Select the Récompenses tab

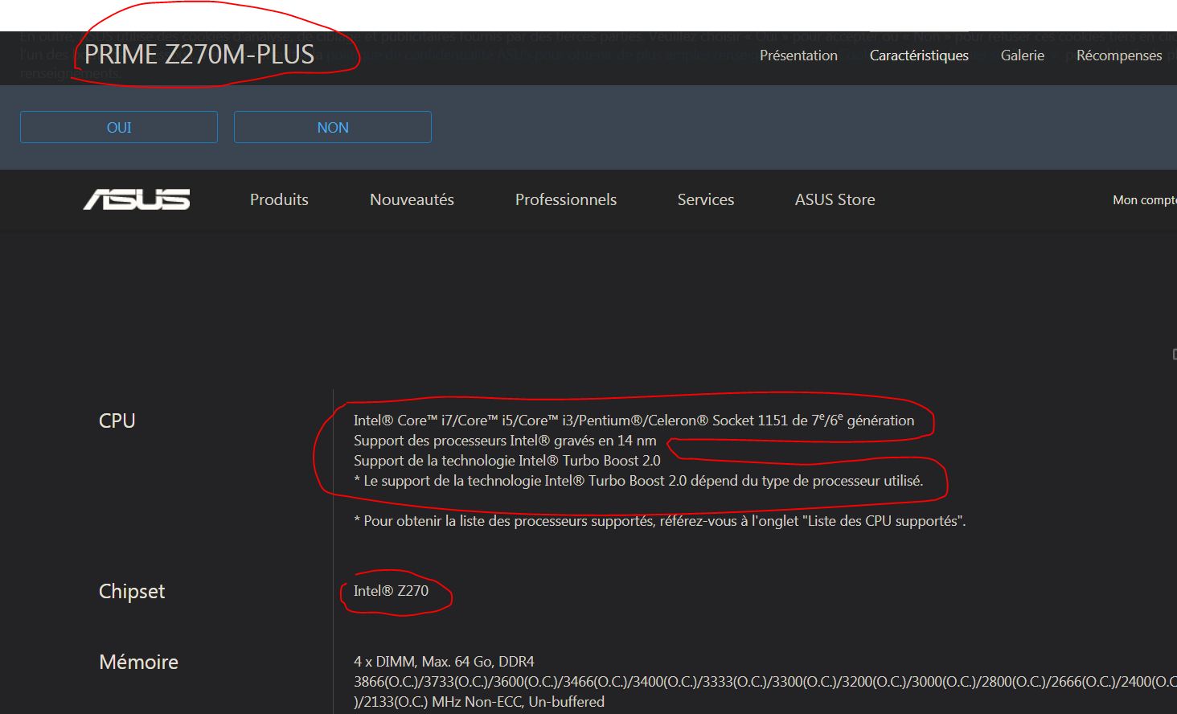[x=1119, y=55]
